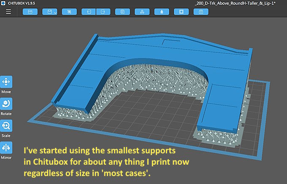Undo the last action

click(x=89, y=12)
